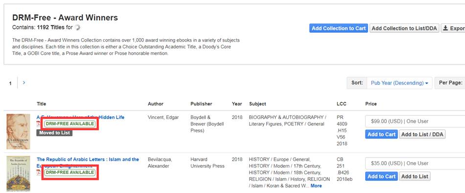Click Add to List for Bevilacqua's book
This screenshot has width=465, height=193.
[x=415, y=176]
